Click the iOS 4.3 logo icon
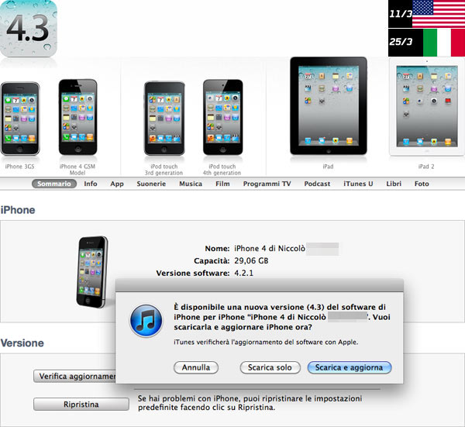The width and height of the screenshot is (465, 427). (x=29, y=29)
